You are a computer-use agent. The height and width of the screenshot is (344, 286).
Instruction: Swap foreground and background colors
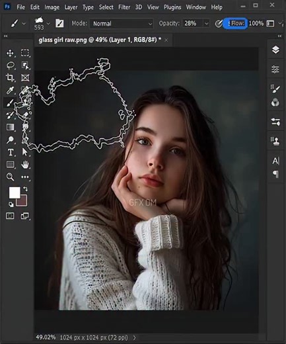click(25, 189)
